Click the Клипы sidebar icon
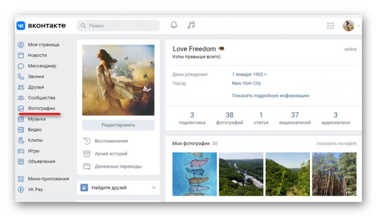 click(x=21, y=140)
